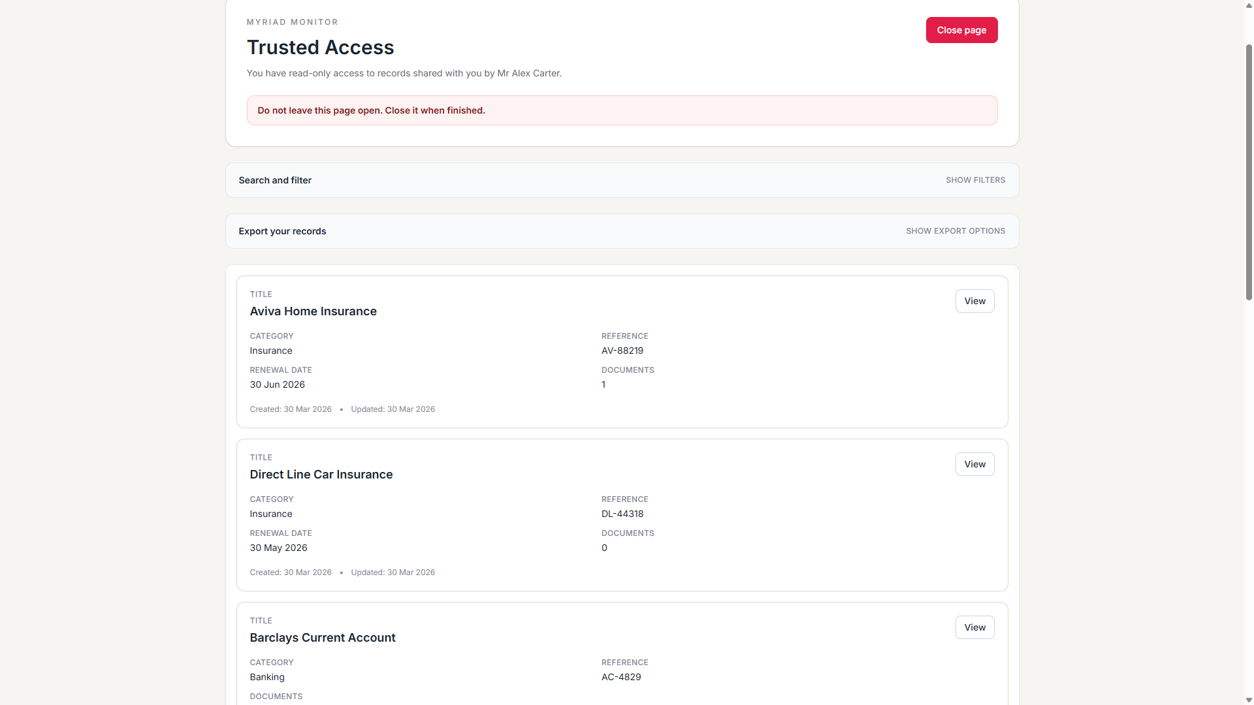Select the Aviva Home Insurance title
Screen dimensions: 1254x705
(313, 311)
